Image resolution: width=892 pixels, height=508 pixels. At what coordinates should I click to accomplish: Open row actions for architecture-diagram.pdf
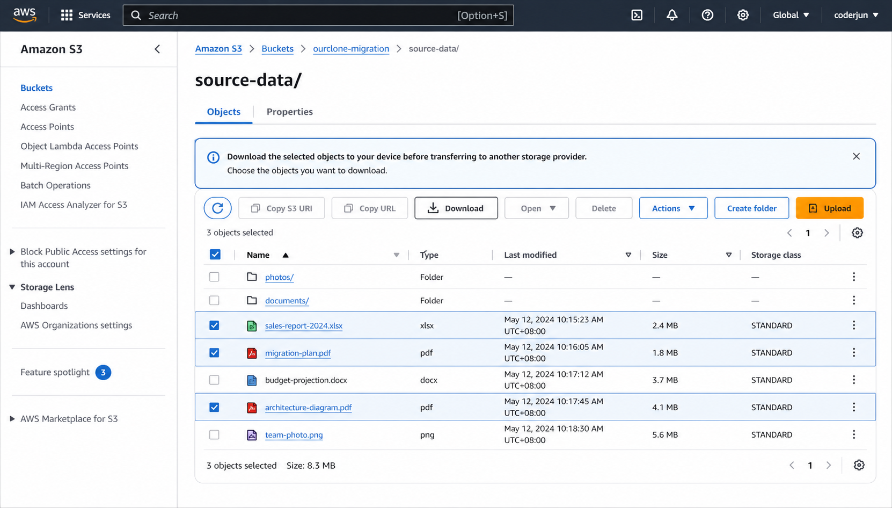854,407
